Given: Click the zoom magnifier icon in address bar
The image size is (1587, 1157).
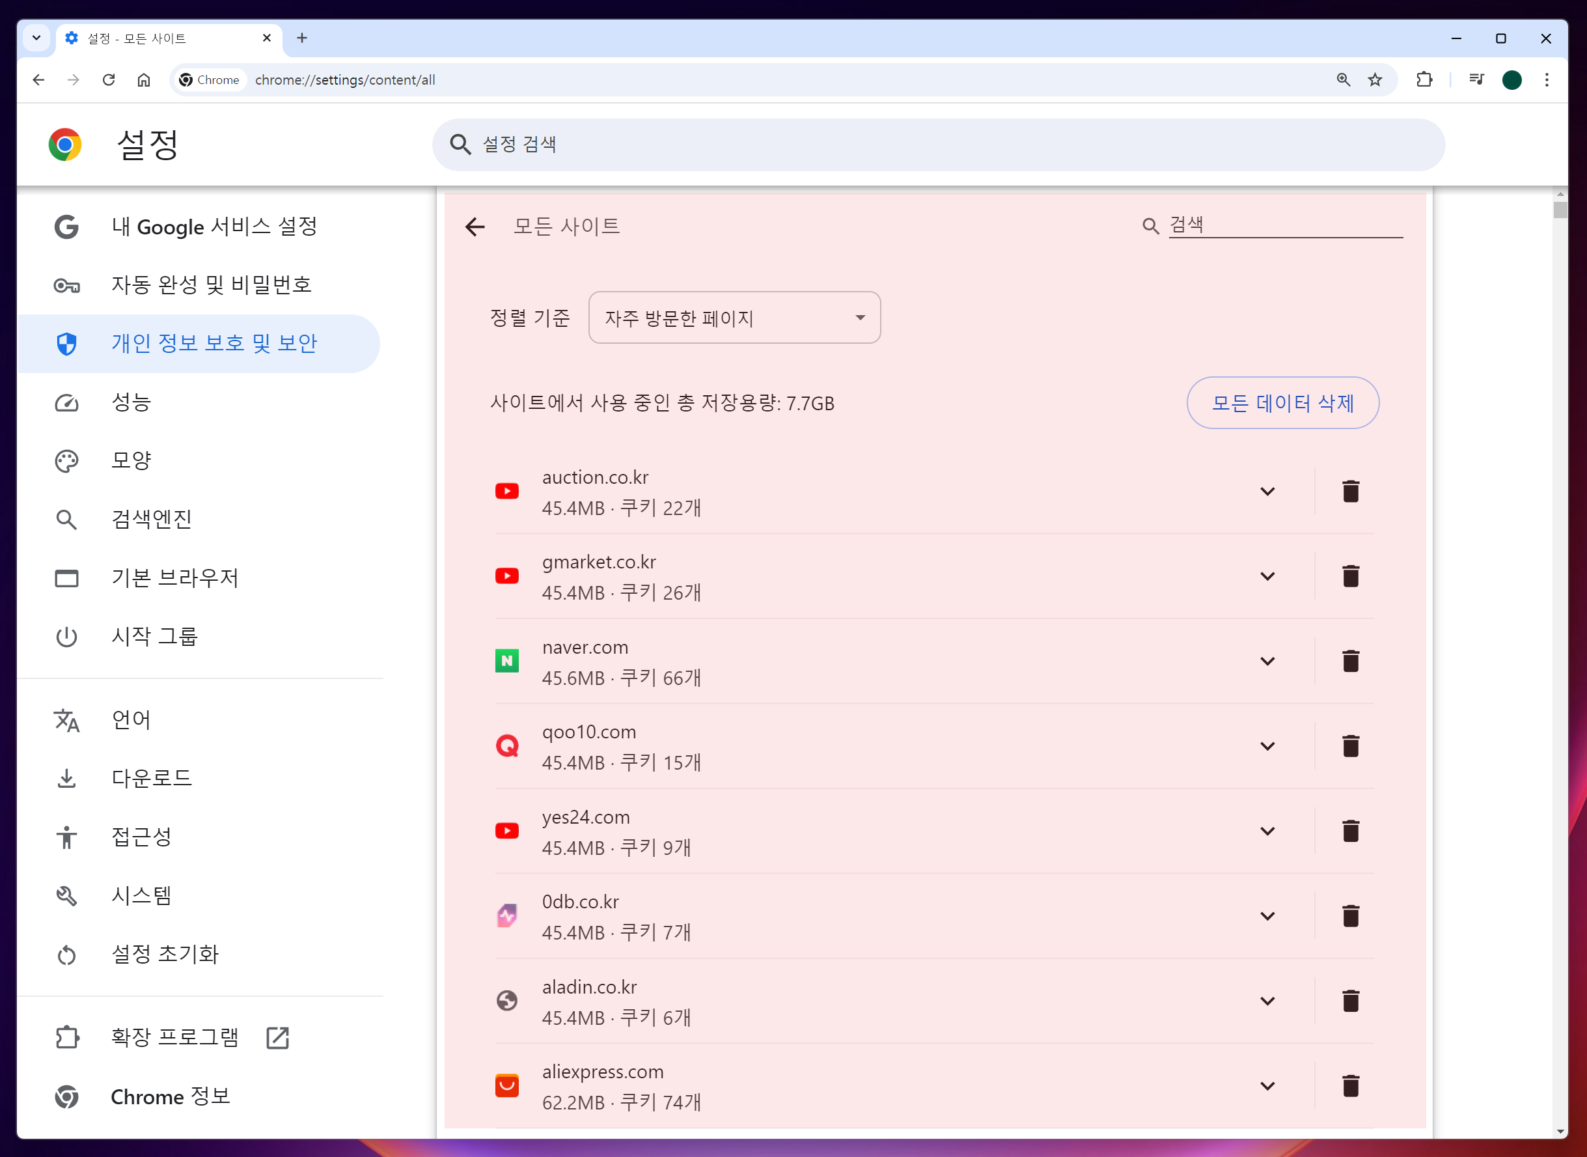Looking at the screenshot, I should pyautogui.click(x=1343, y=80).
